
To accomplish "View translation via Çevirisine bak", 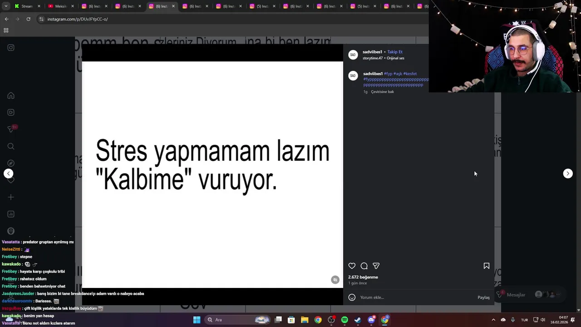I will click(382, 92).
